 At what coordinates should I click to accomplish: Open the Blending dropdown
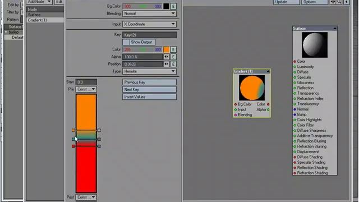tap(149, 13)
